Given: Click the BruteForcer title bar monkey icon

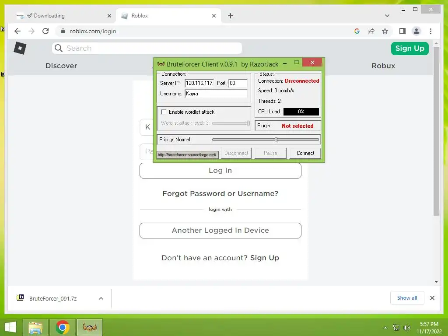Looking at the screenshot, I should (x=161, y=64).
